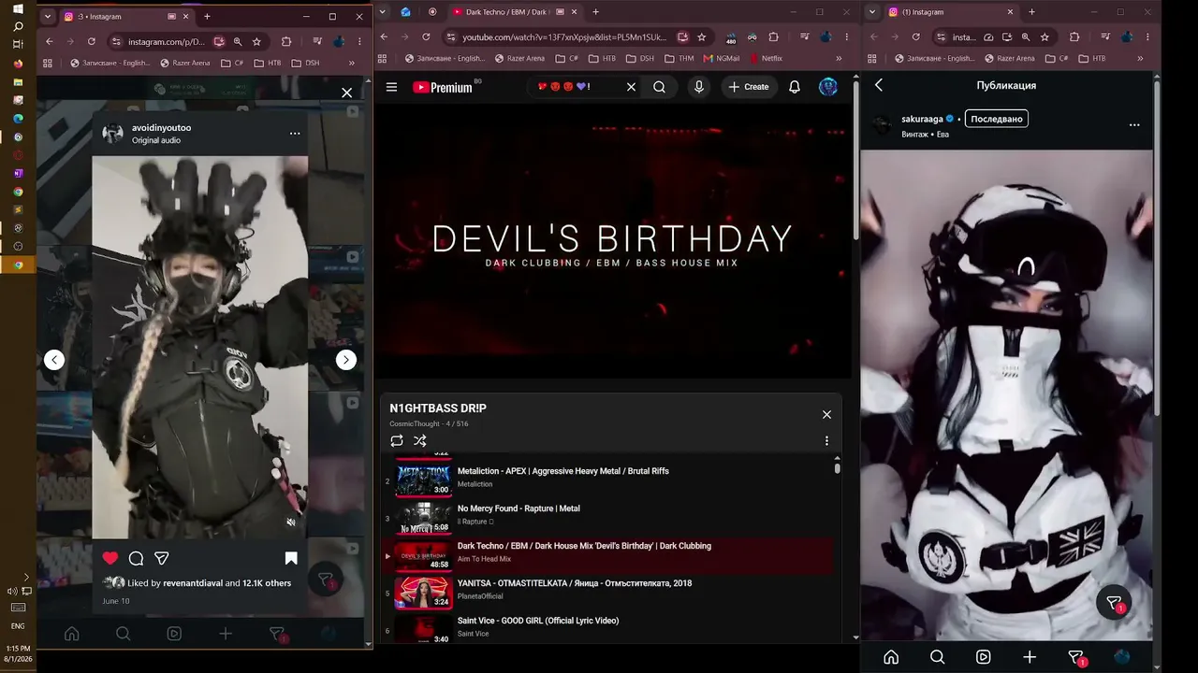
Task: Go to YouTube Premium home logo
Action: pos(442,87)
